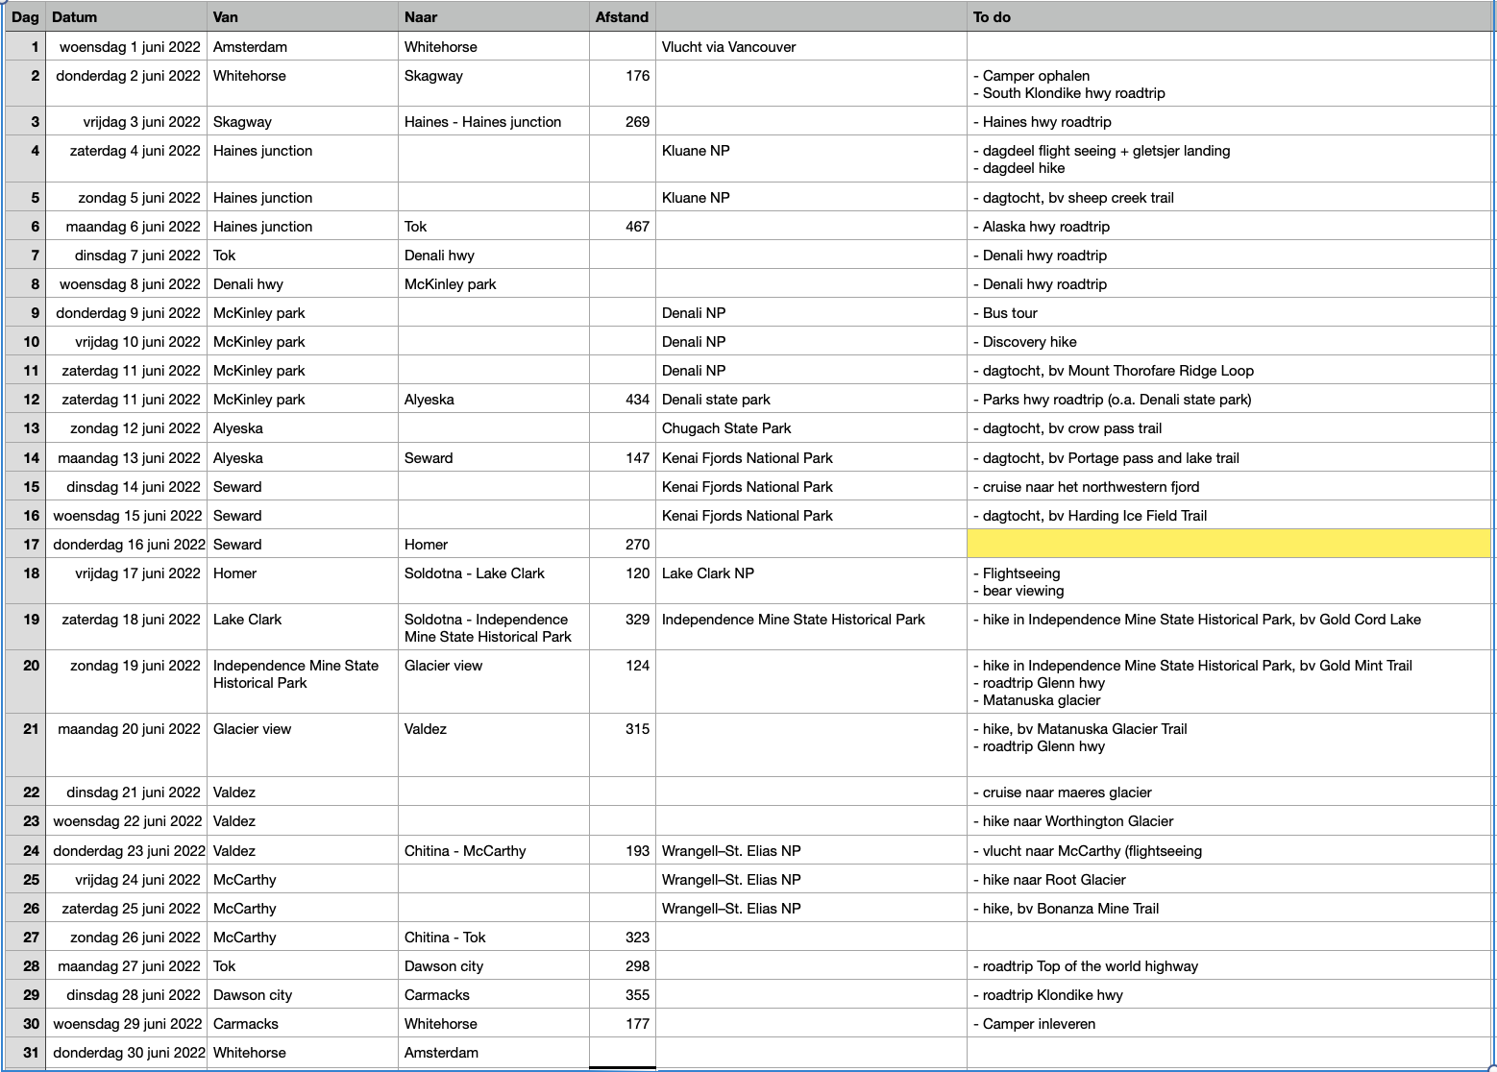The image size is (1497, 1072).
Task: Click the "Dag" column header
Action: [x=25, y=17]
